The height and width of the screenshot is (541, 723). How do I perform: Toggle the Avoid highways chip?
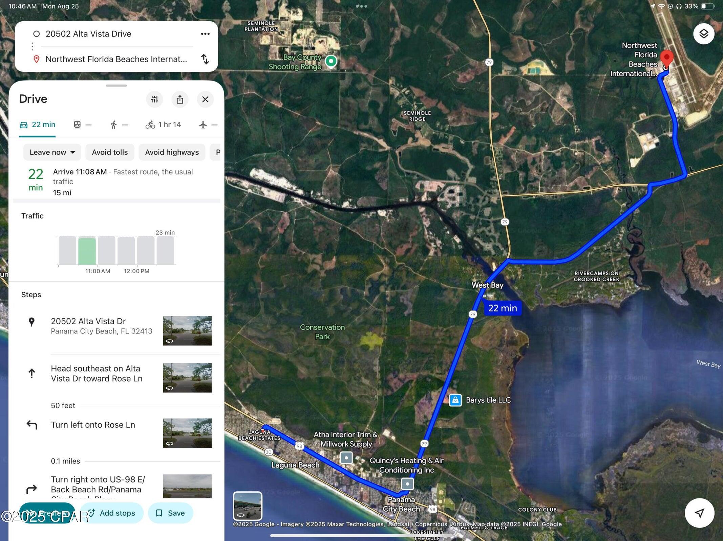pos(172,152)
